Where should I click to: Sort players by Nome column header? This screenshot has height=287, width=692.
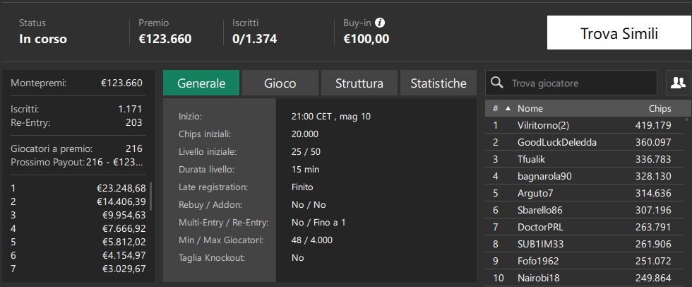click(530, 109)
